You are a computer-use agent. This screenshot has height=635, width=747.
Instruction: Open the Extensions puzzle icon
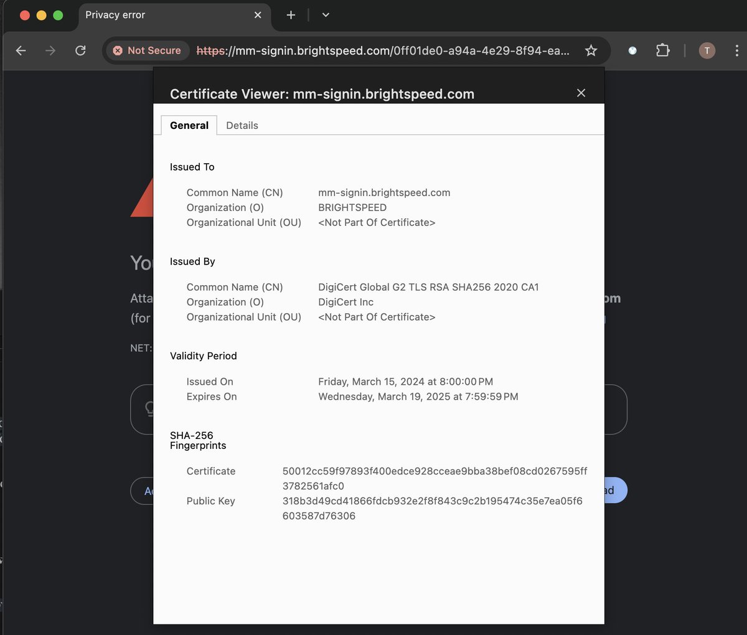663,50
